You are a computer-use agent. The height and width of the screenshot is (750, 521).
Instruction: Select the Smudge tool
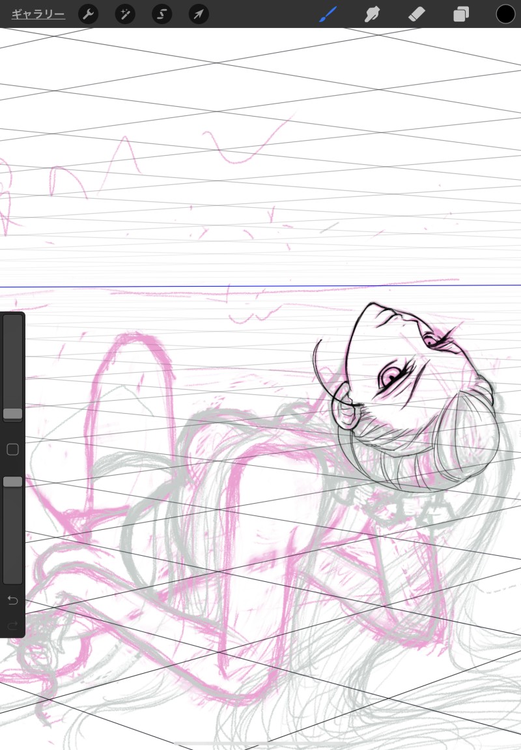point(372,14)
